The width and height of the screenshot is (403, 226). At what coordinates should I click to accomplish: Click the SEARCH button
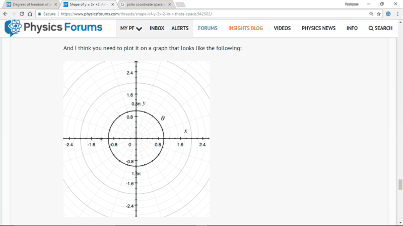coord(380,28)
